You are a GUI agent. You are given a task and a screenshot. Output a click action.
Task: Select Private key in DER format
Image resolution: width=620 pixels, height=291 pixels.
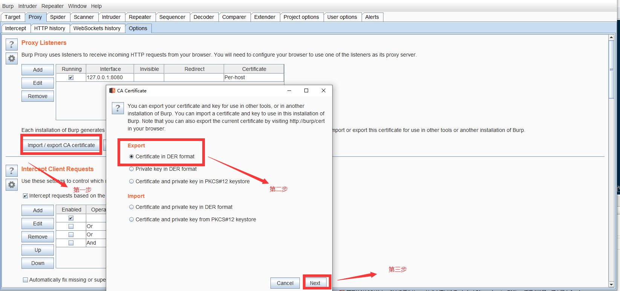click(x=131, y=169)
